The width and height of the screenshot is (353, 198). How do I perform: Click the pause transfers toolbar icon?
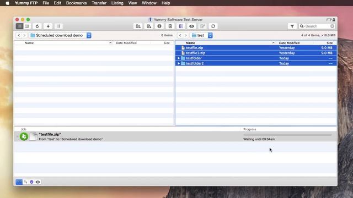tap(59, 26)
